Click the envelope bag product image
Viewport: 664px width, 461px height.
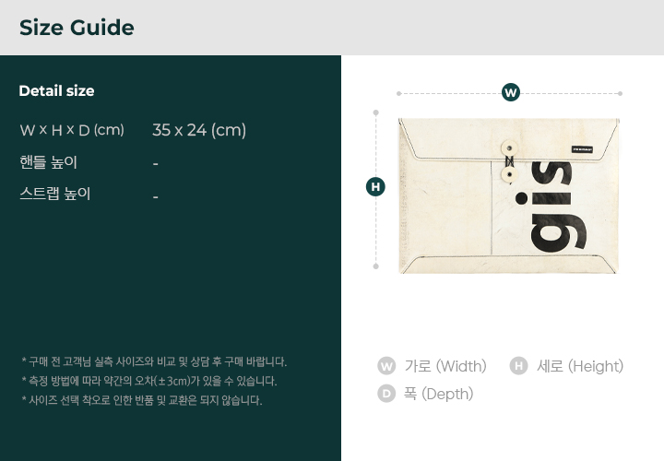pos(508,195)
